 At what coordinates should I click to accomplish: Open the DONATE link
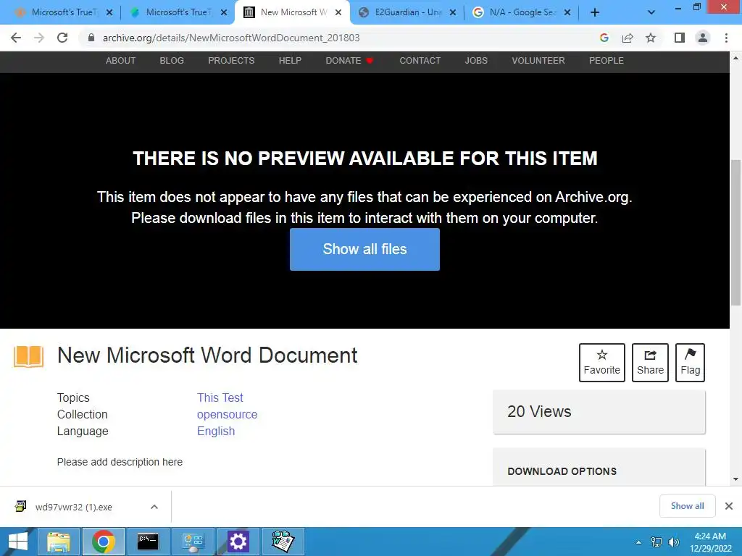[349, 61]
